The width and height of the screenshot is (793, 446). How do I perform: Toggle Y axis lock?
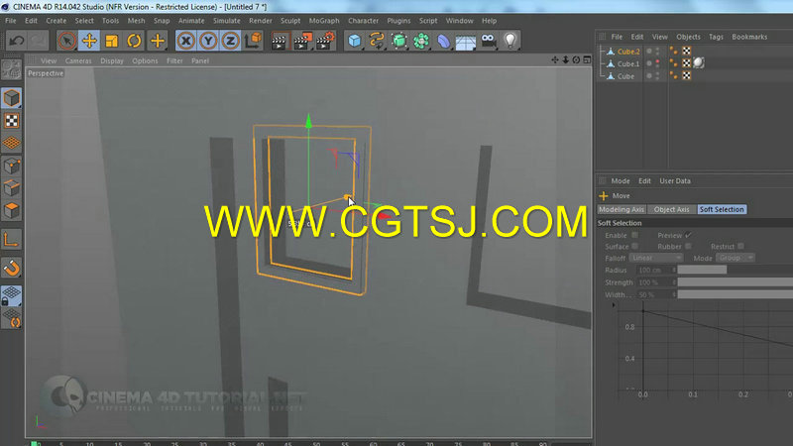(208, 41)
